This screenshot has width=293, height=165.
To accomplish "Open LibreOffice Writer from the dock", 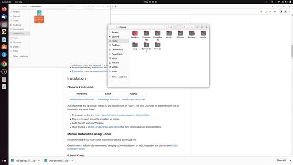I will pyautogui.click(x=4, y=39).
